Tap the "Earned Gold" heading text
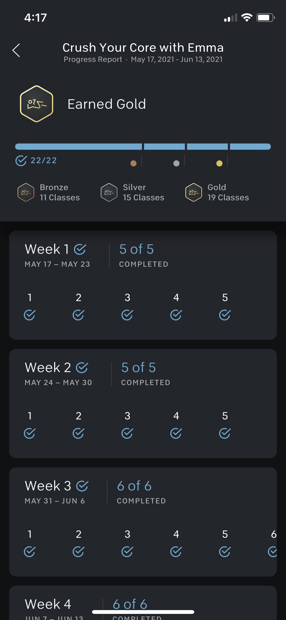 coord(107,104)
